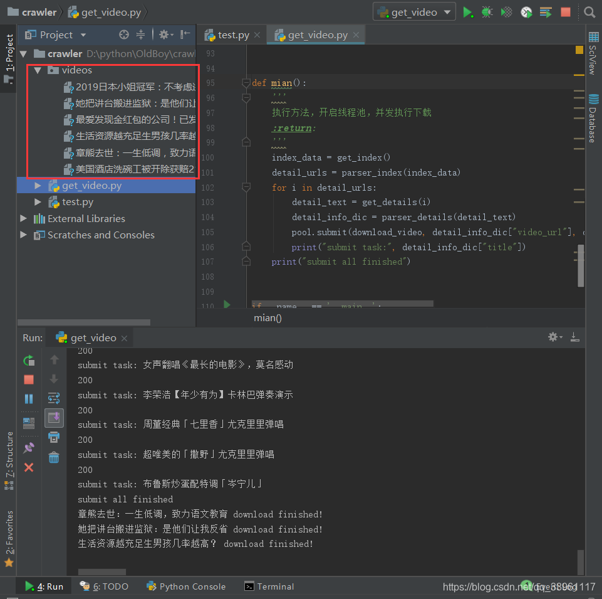Screen dimensions: 602x599
Task: Clear all console output trash icon
Action: (54, 457)
